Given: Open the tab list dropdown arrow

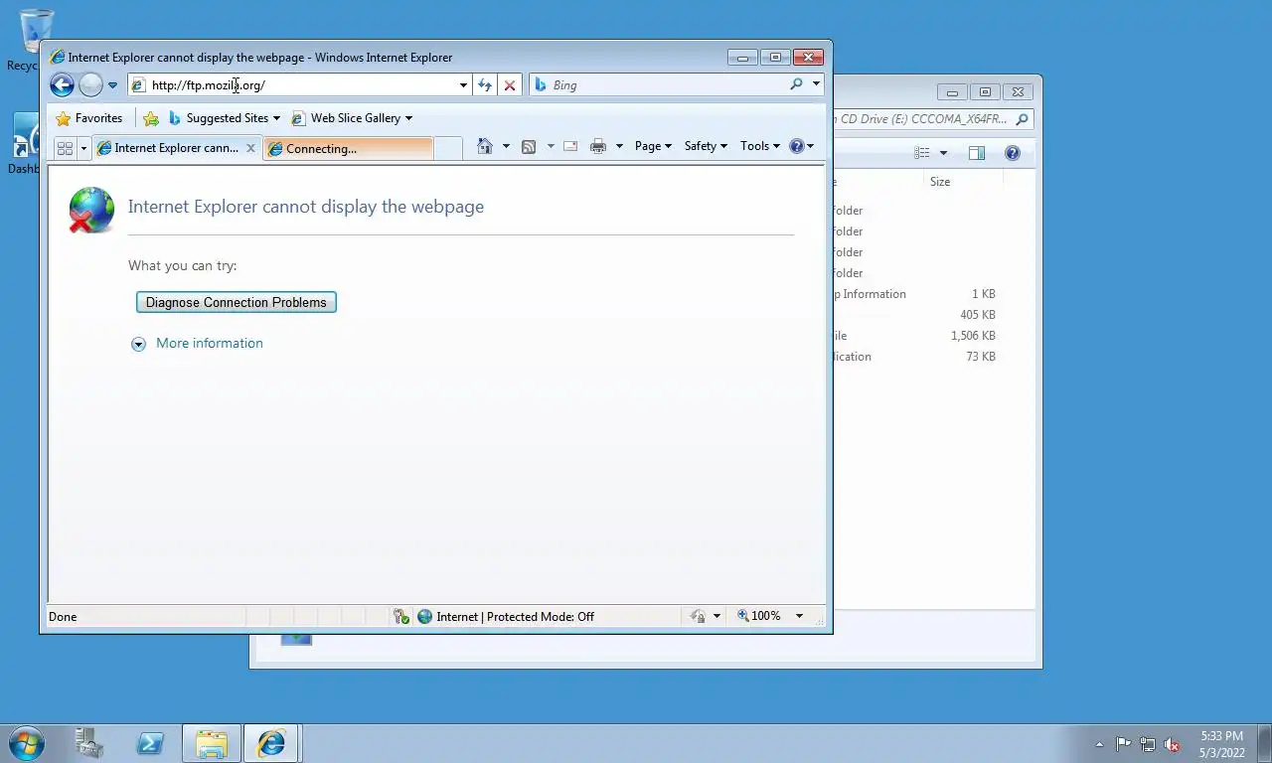Looking at the screenshot, I should 83,148.
